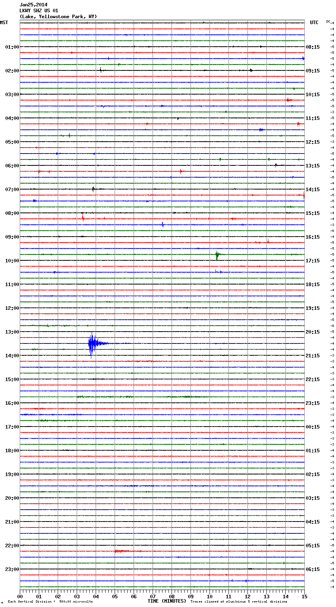Select the 21:00 MST time label
This screenshot has width=336, height=607.
click(x=12, y=522)
